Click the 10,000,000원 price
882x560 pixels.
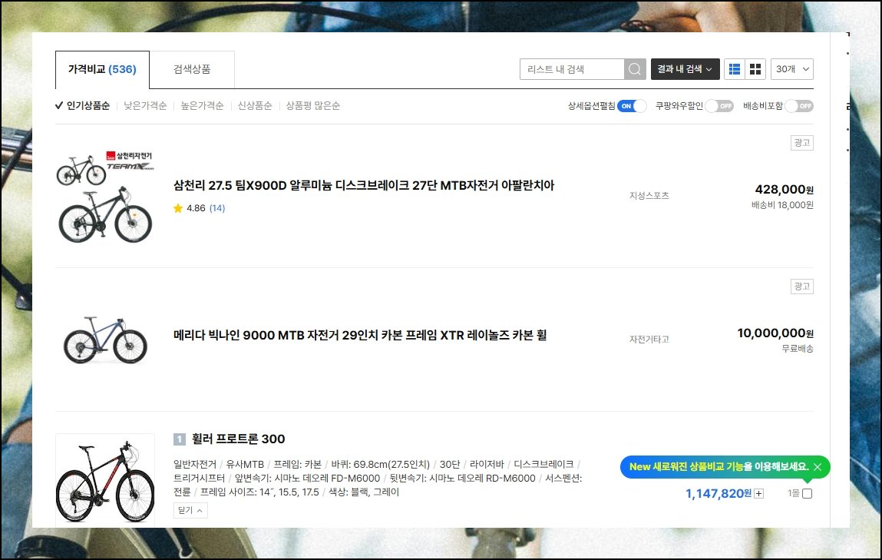coord(775,333)
